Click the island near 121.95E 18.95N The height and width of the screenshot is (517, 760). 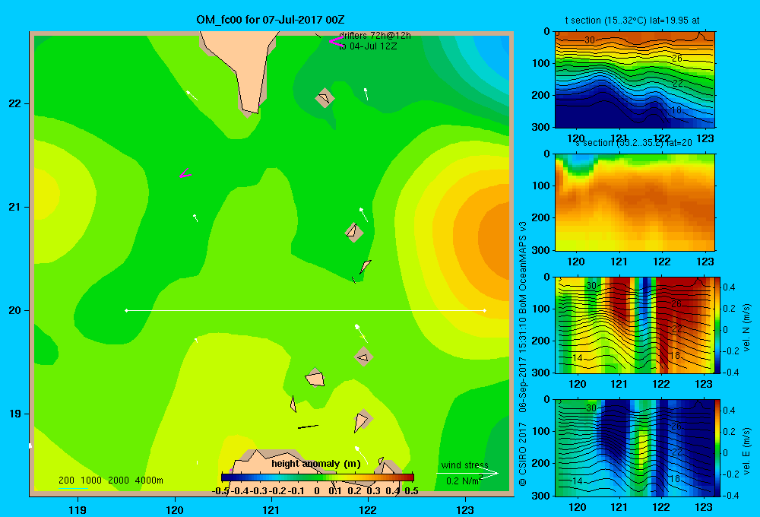click(363, 421)
